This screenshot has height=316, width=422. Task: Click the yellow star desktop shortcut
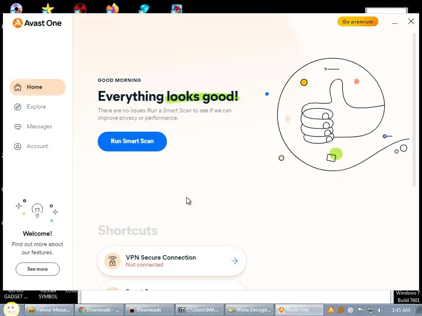tap(48, 8)
